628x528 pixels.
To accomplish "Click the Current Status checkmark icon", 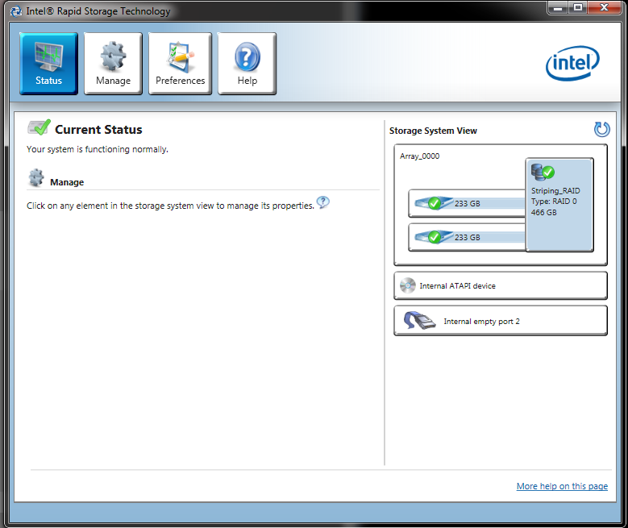I will [x=39, y=127].
